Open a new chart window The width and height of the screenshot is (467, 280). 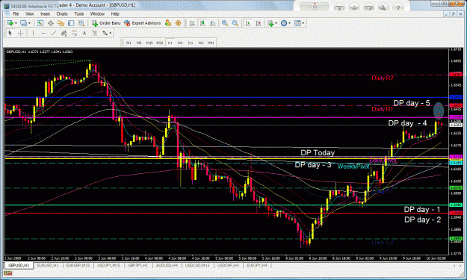(10, 23)
